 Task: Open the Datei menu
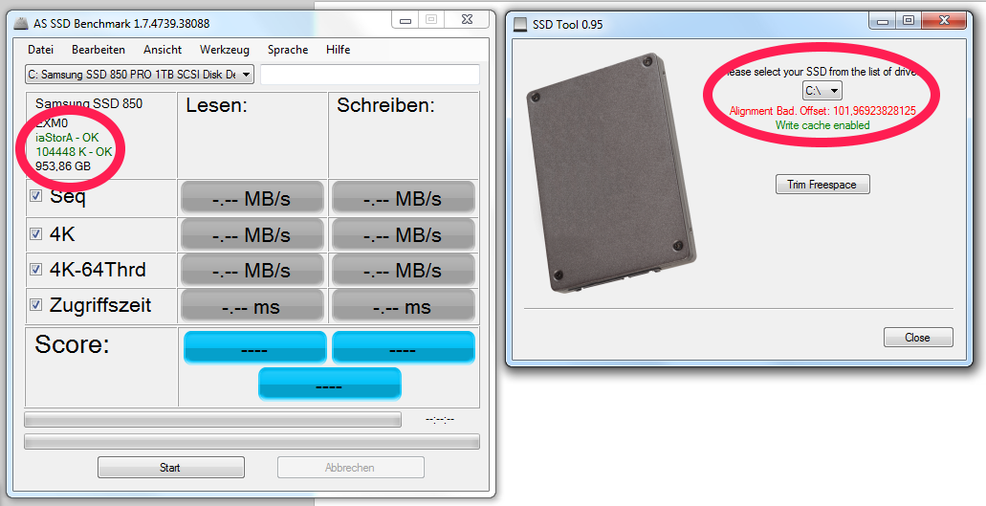tap(41, 50)
